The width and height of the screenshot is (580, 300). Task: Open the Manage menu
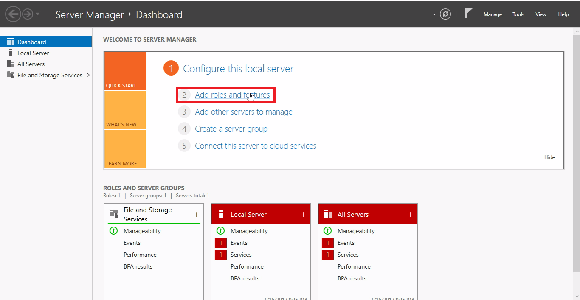point(493,14)
